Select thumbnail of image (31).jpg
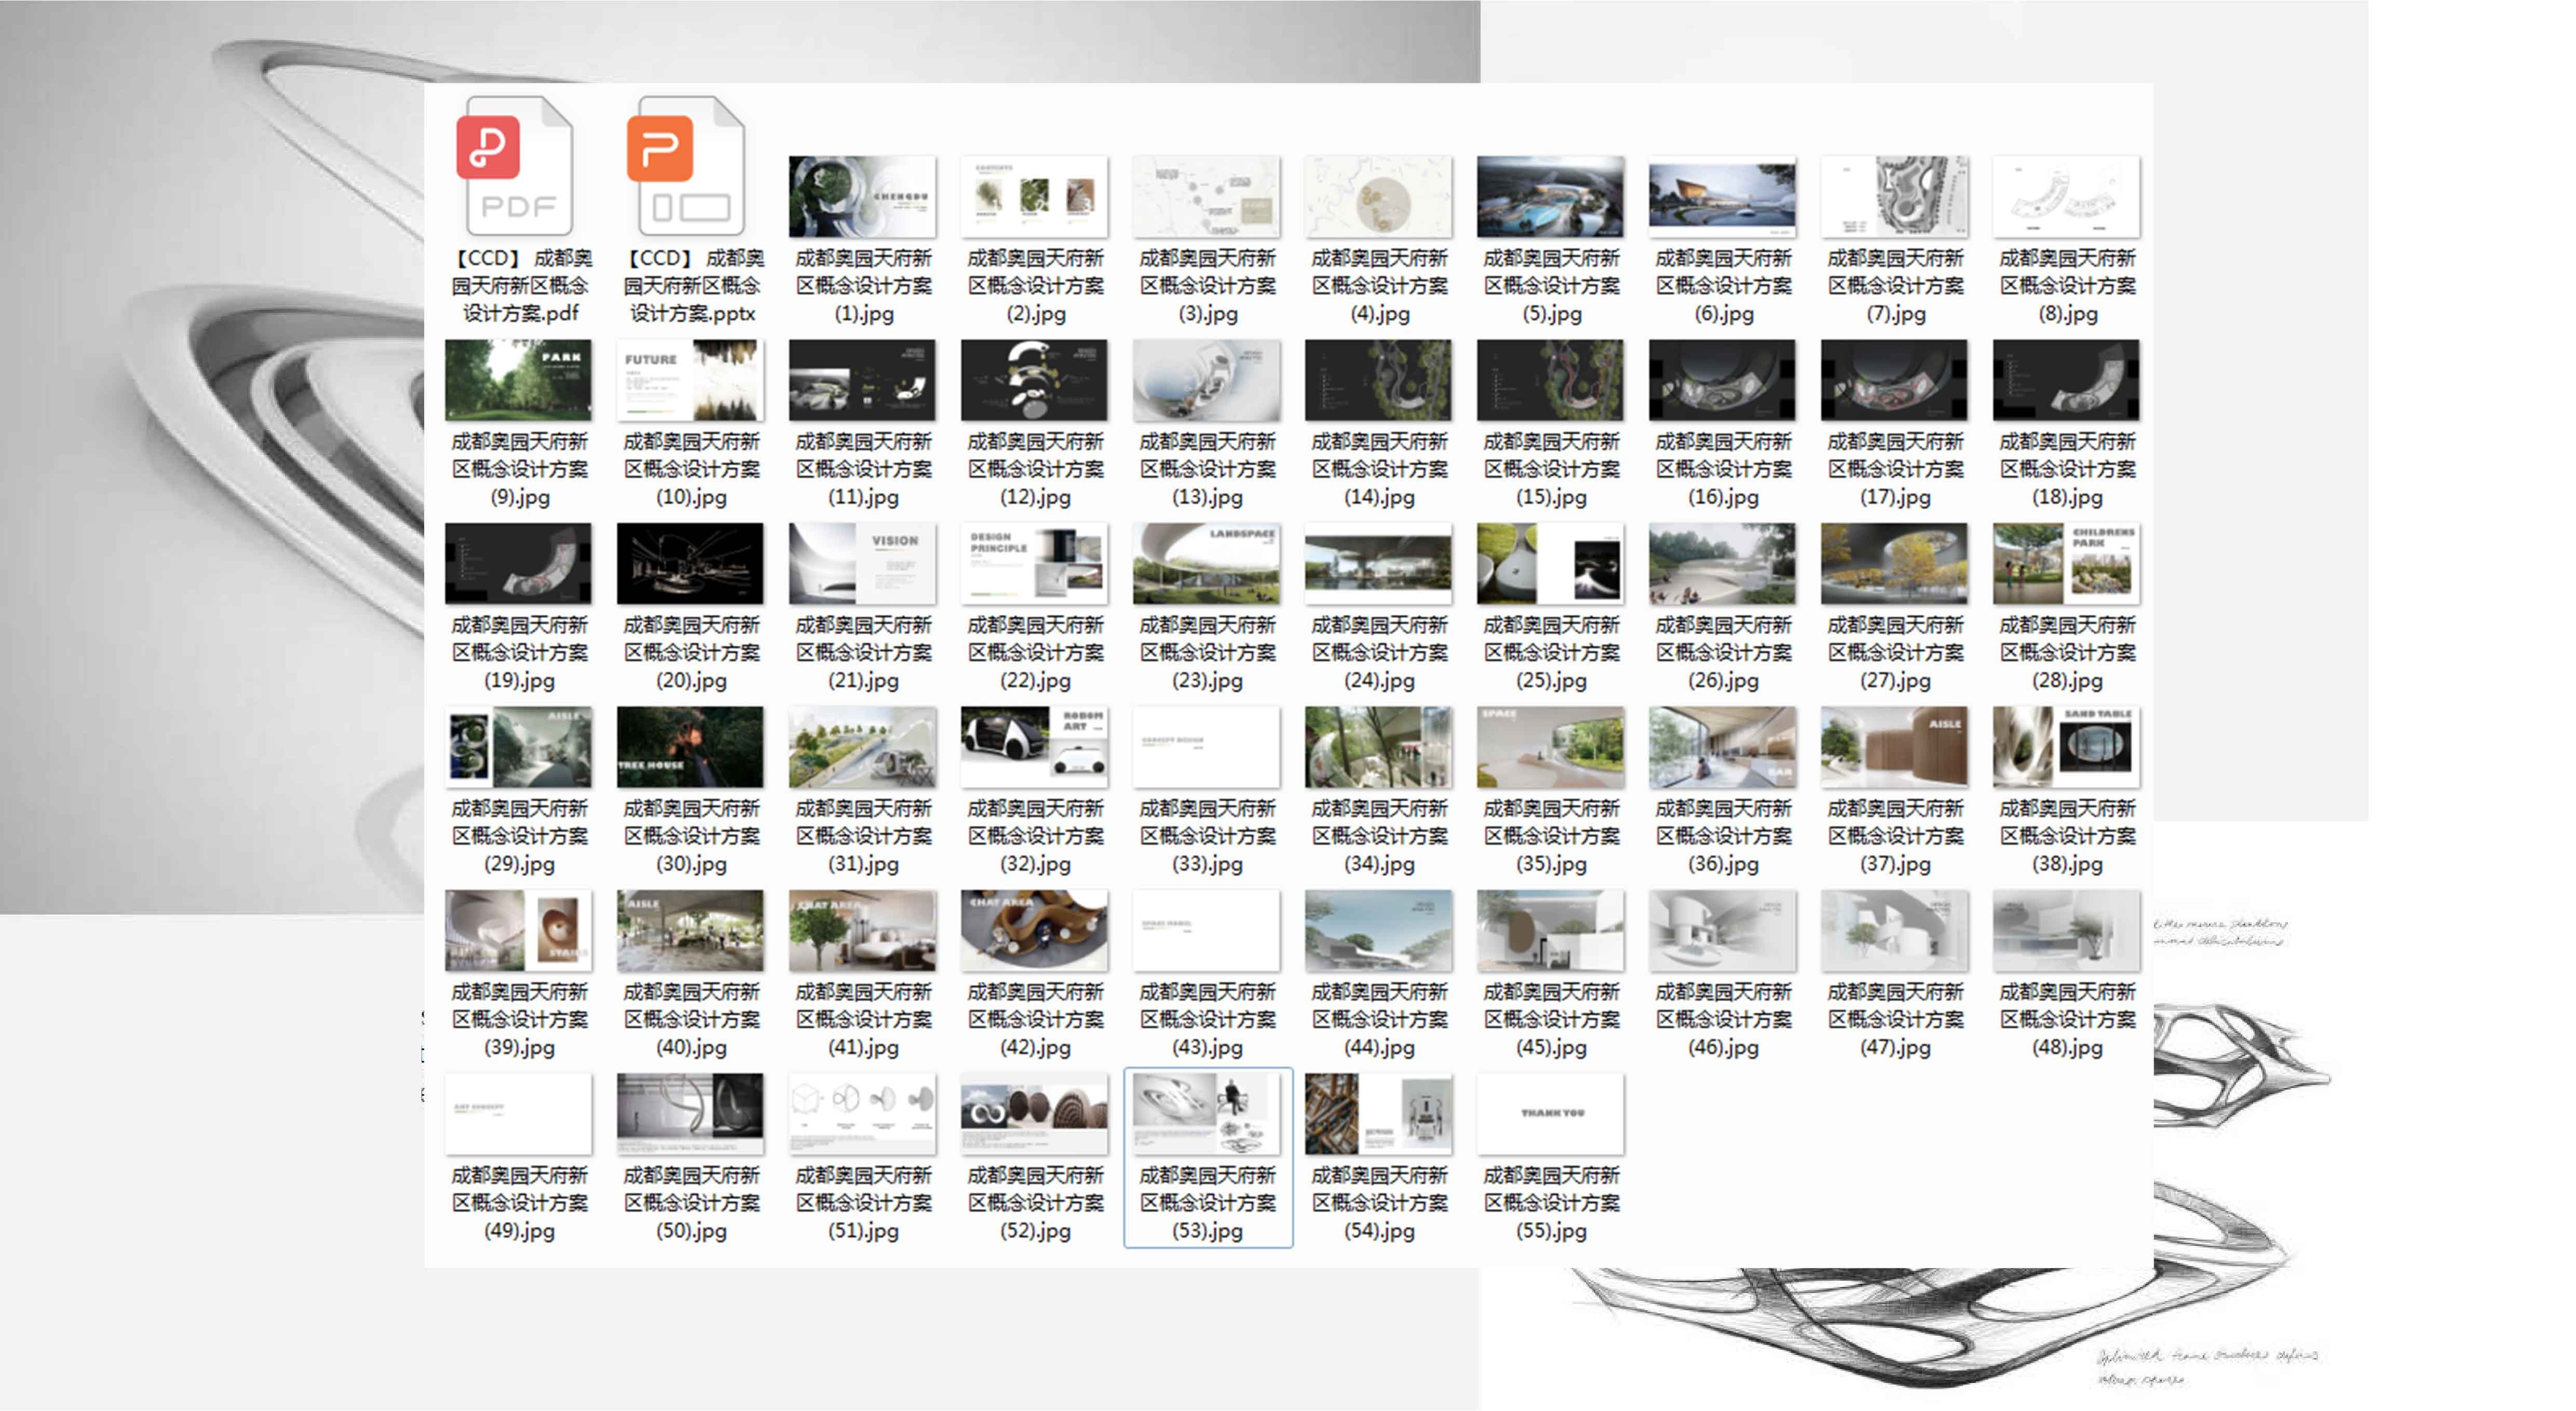This screenshot has width=2576, height=1411. pos(862,747)
